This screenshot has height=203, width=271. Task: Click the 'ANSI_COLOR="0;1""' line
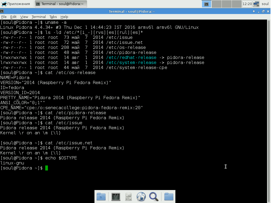[23, 103]
